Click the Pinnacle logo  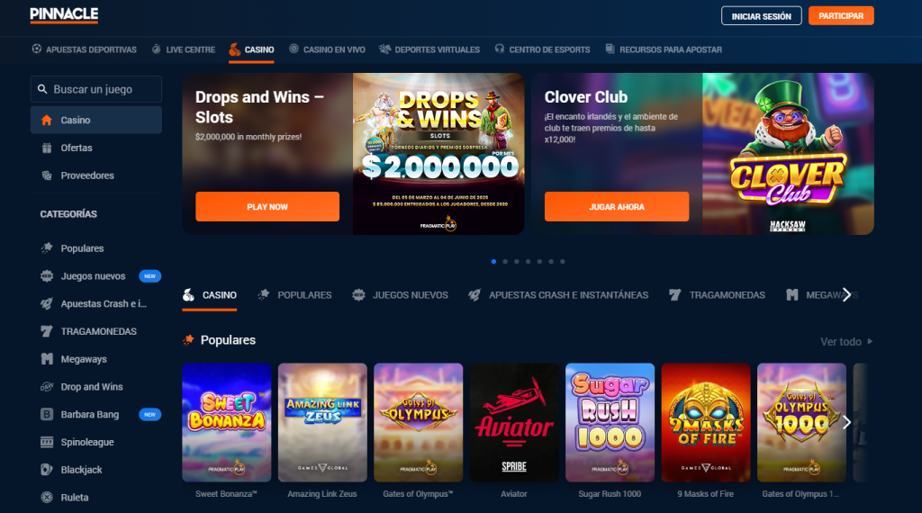pyautogui.click(x=64, y=14)
